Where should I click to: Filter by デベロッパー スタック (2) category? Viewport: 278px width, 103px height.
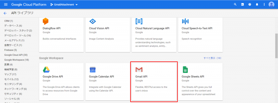[x=18, y=31]
